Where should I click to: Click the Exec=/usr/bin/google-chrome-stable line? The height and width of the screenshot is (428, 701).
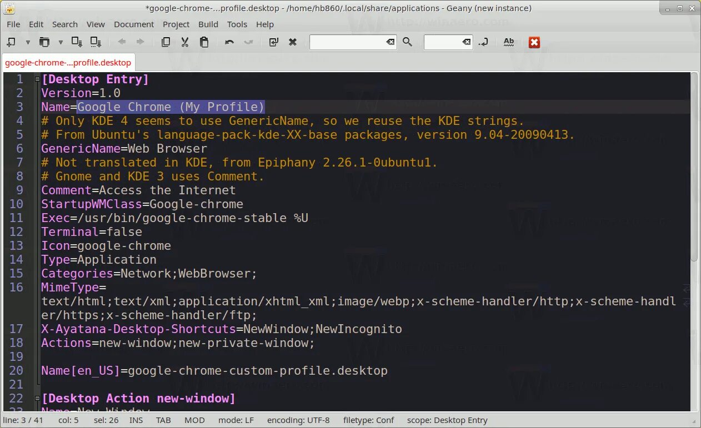(x=174, y=218)
